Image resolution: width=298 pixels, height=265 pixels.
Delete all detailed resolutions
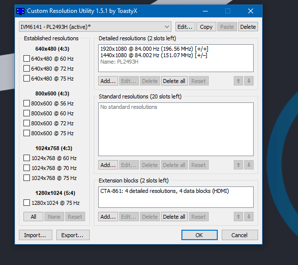pyautogui.click(x=174, y=81)
